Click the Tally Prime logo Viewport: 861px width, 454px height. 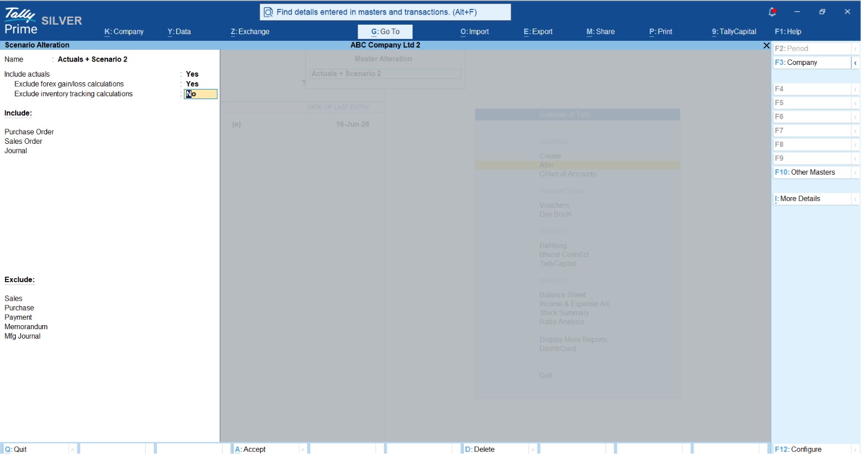point(21,22)
